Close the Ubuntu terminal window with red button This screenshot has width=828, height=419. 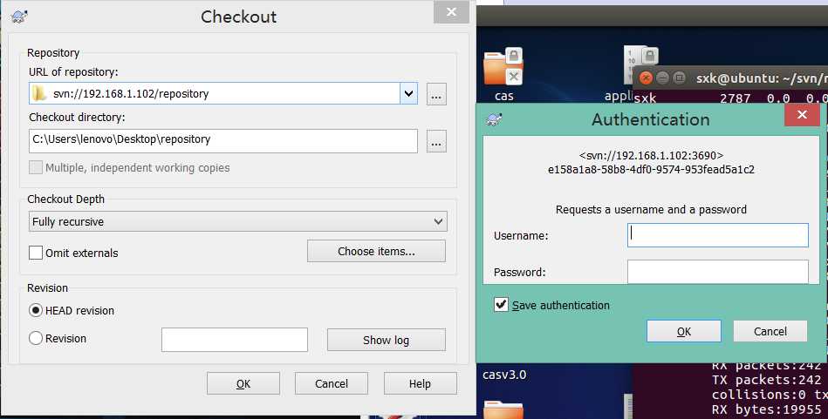pyautogui.click(x=646, y=78)
